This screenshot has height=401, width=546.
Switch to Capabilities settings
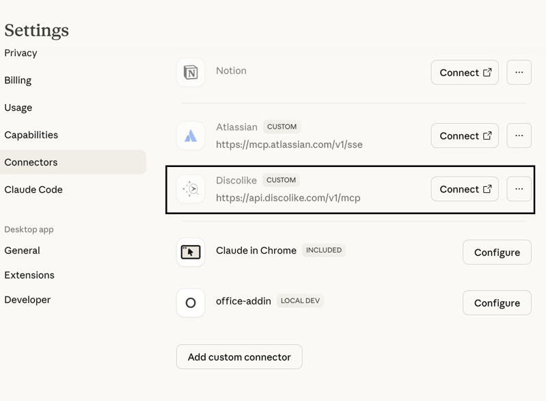[x=31, y=135]
